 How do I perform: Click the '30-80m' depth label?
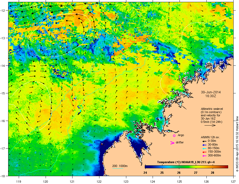[213, 144]
